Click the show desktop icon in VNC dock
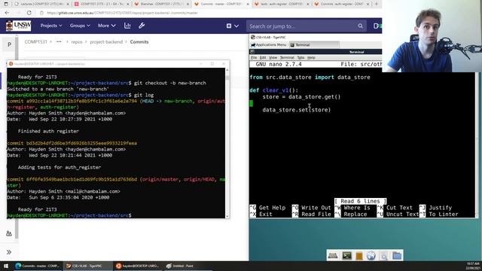The image size is (482, 271). click(x=333, y=255)
